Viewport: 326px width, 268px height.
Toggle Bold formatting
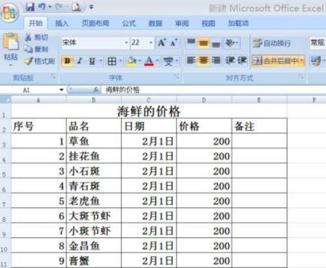point(67,61)
